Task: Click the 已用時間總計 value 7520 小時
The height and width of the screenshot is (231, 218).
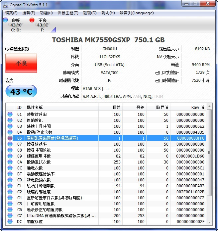Action: pos(196,80)
